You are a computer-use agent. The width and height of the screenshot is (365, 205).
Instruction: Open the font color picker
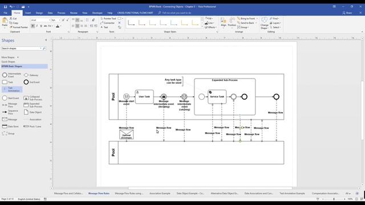pos(58,26)
